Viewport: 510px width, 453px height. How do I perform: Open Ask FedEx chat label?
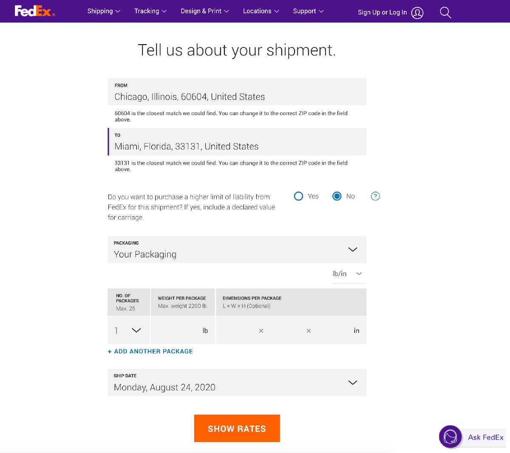pyautogui.click(x=486, y=437)
